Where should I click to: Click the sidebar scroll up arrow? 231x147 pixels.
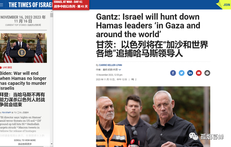pos(52,12)
